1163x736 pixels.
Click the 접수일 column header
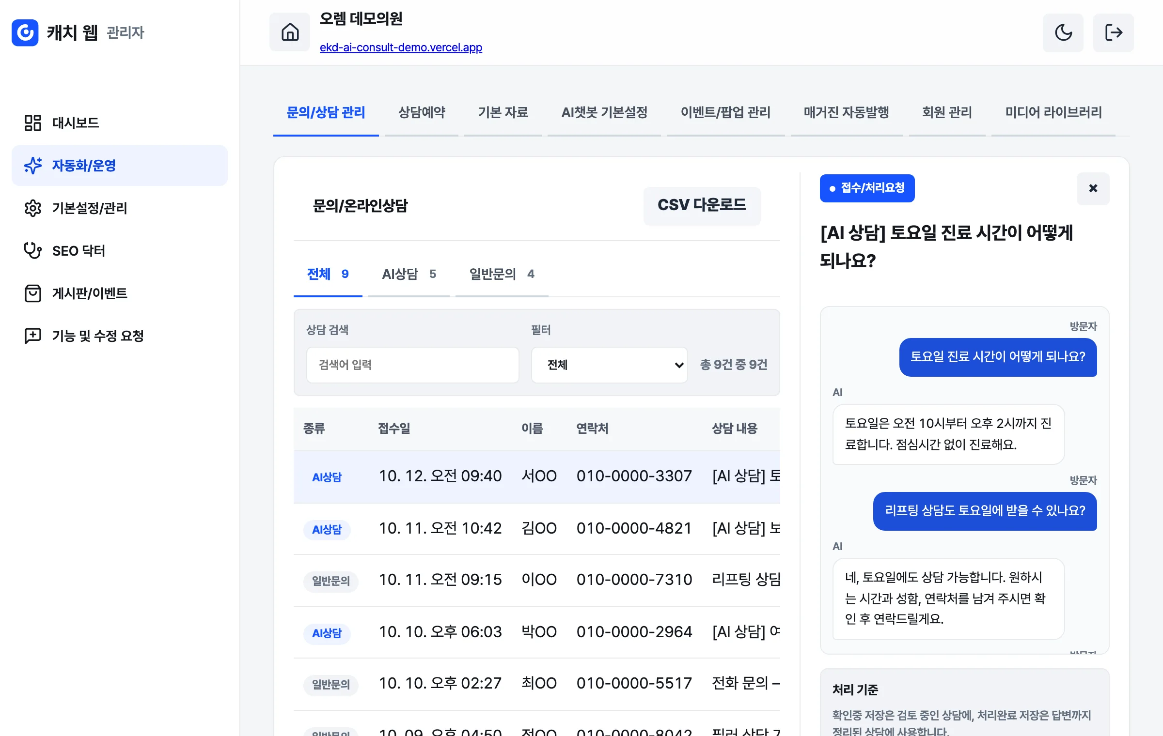pyautogui.click(x=394, y=429)
